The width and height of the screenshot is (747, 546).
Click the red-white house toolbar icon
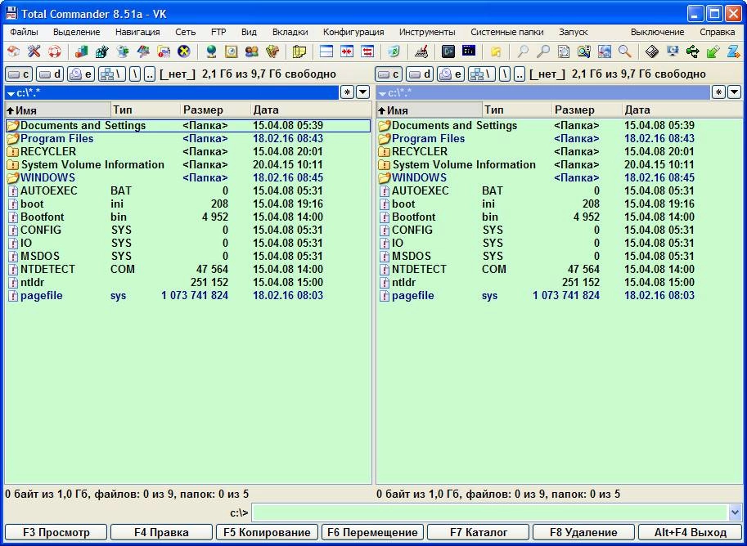click(14, 51)
